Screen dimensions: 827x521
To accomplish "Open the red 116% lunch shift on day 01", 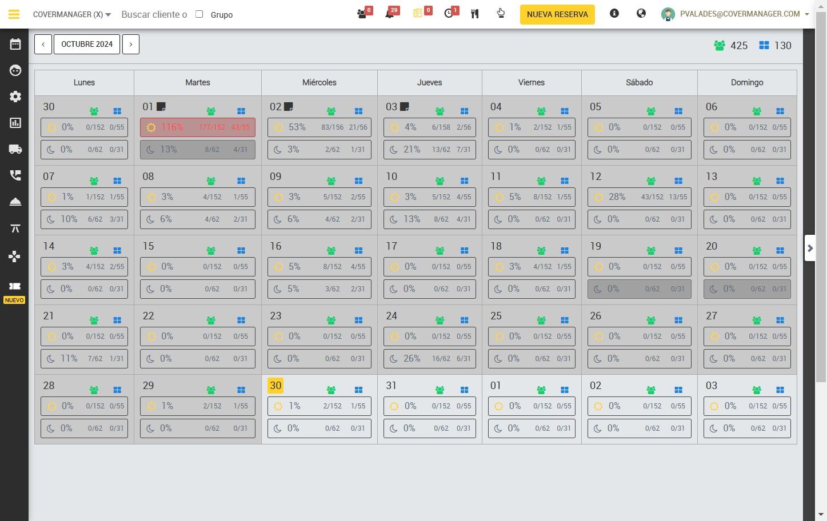I will tap(198, 127).
